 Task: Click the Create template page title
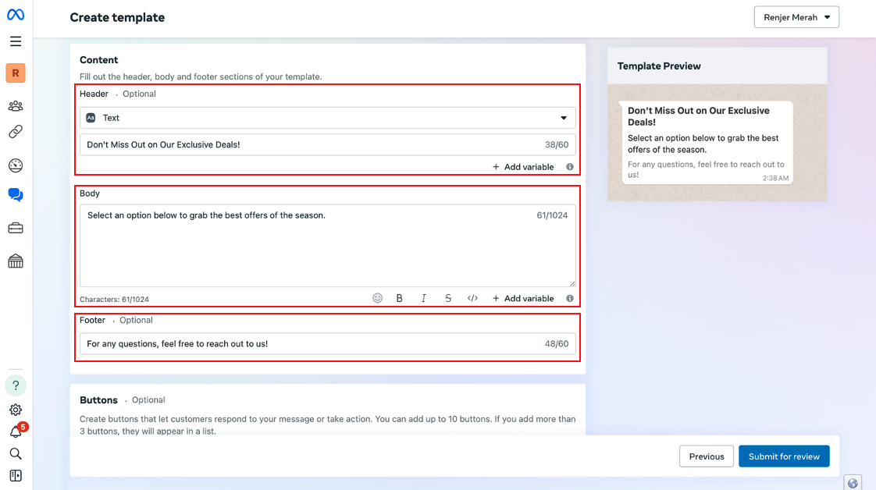pos(117,17)
